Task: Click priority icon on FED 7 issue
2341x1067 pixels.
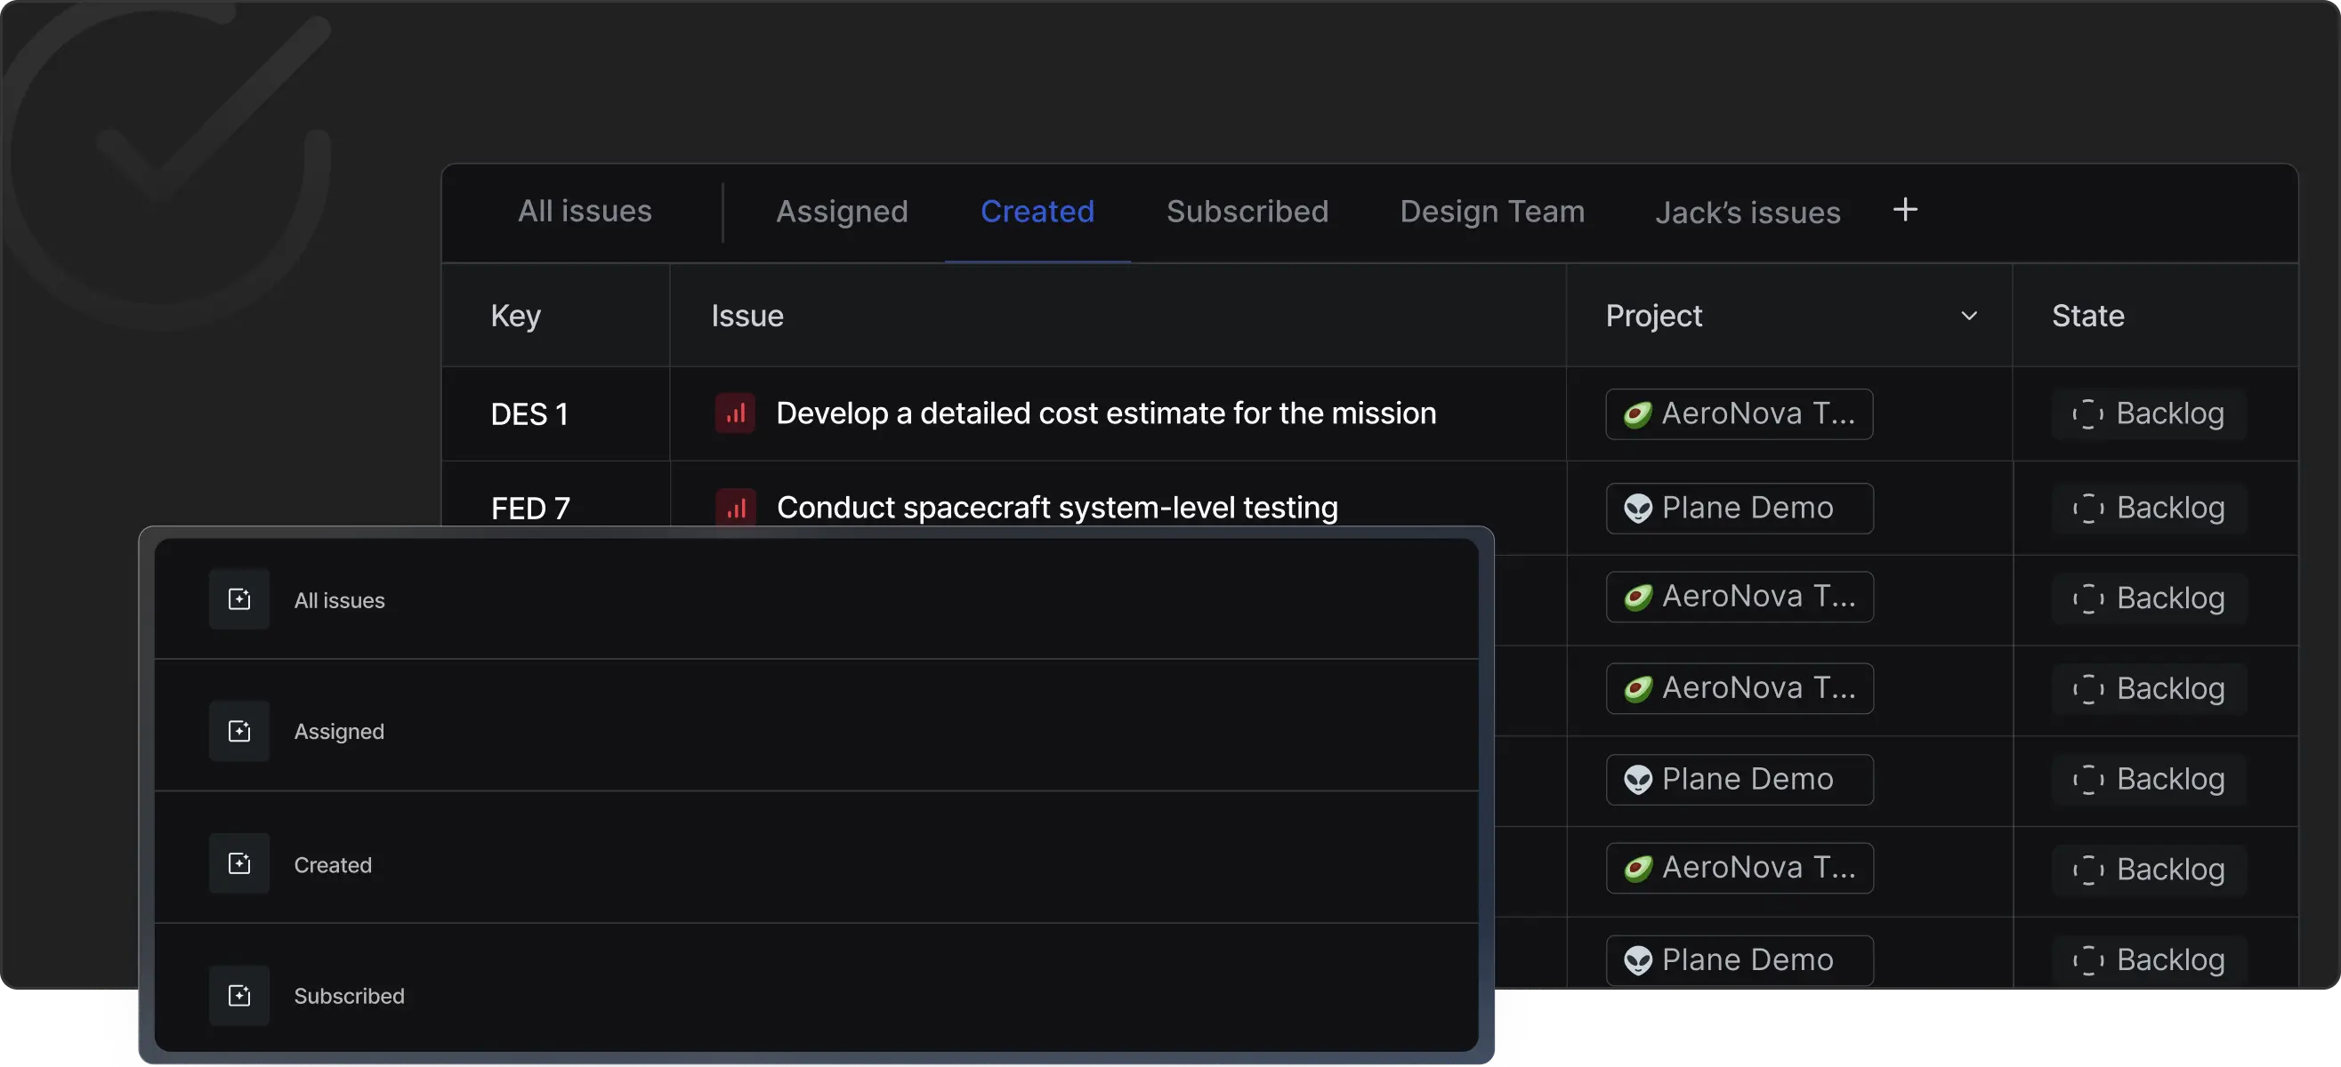Action: [735, 507]
